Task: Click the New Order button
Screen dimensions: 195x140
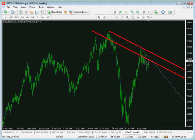Action: [55, 12]
